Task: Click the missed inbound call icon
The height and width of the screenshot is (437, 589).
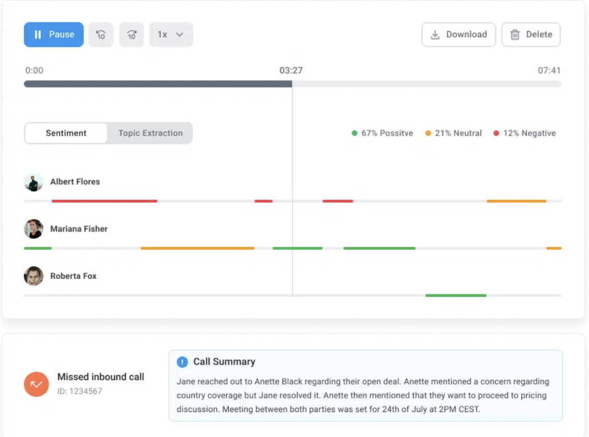Action: (x=37, y=384)
